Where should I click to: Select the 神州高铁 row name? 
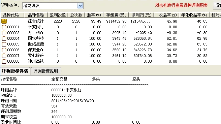36,61
